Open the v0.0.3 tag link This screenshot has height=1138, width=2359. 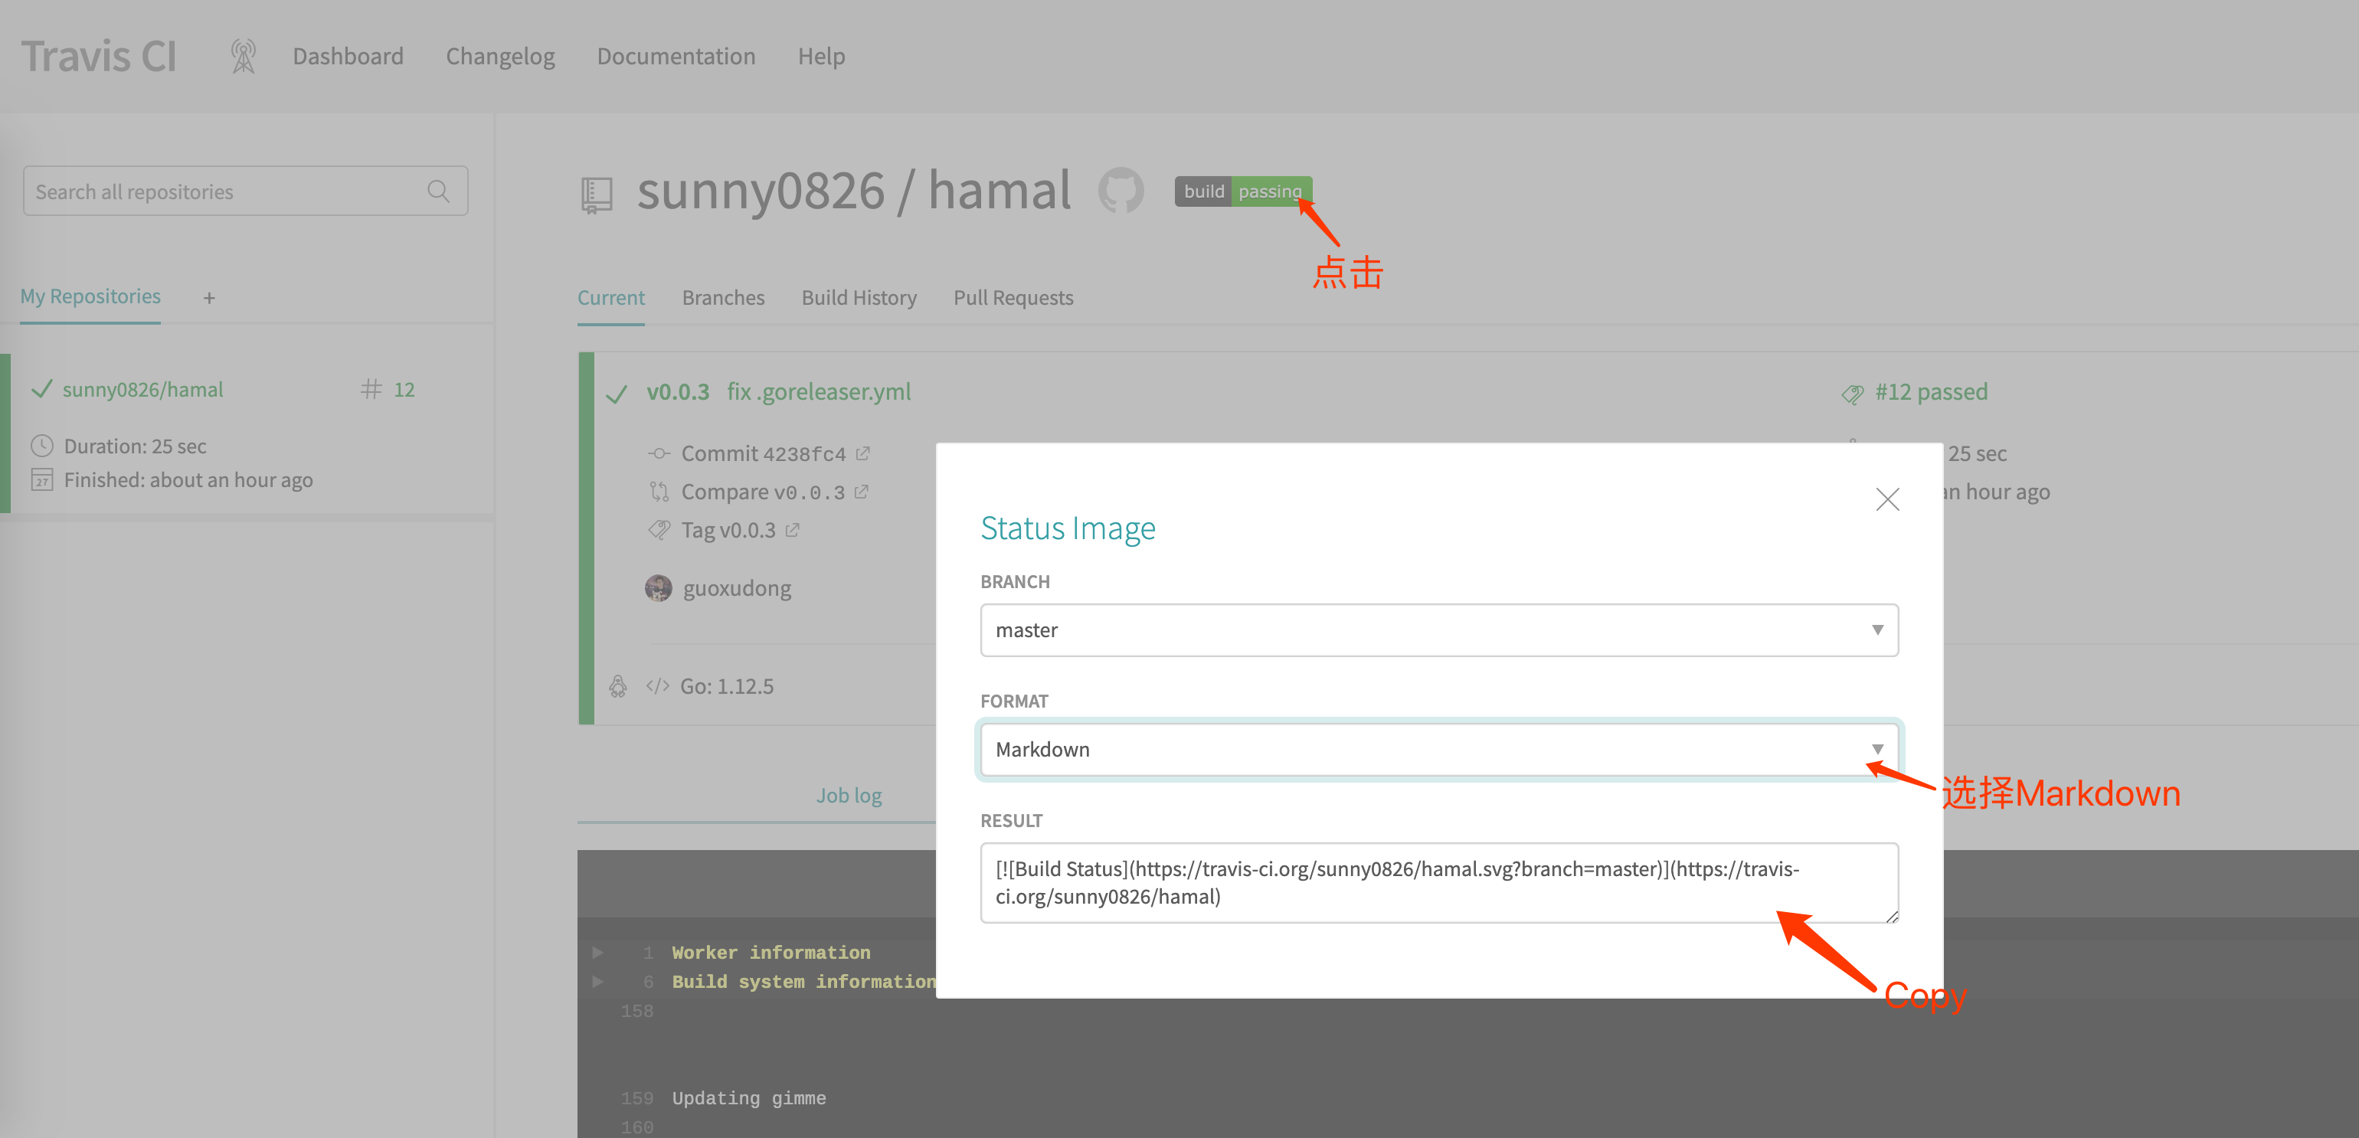click(678, 392)
